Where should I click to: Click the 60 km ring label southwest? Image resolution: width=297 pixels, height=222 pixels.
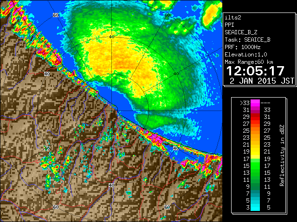pyautogui.click(x=56, y=207)
